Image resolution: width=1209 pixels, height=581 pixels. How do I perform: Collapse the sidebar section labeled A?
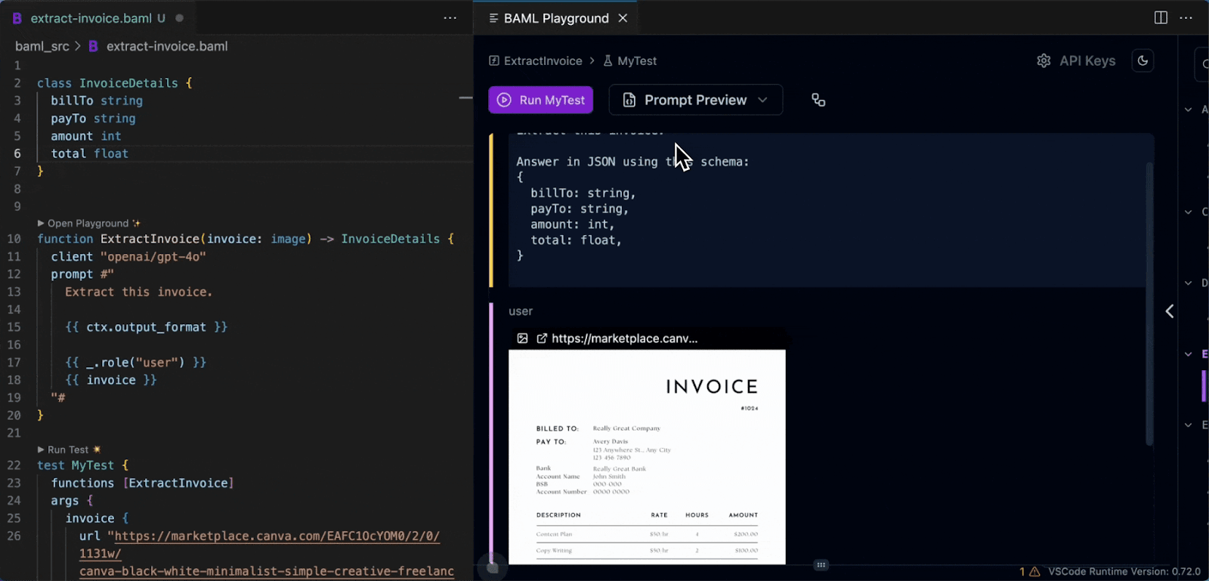point(1189,110)
